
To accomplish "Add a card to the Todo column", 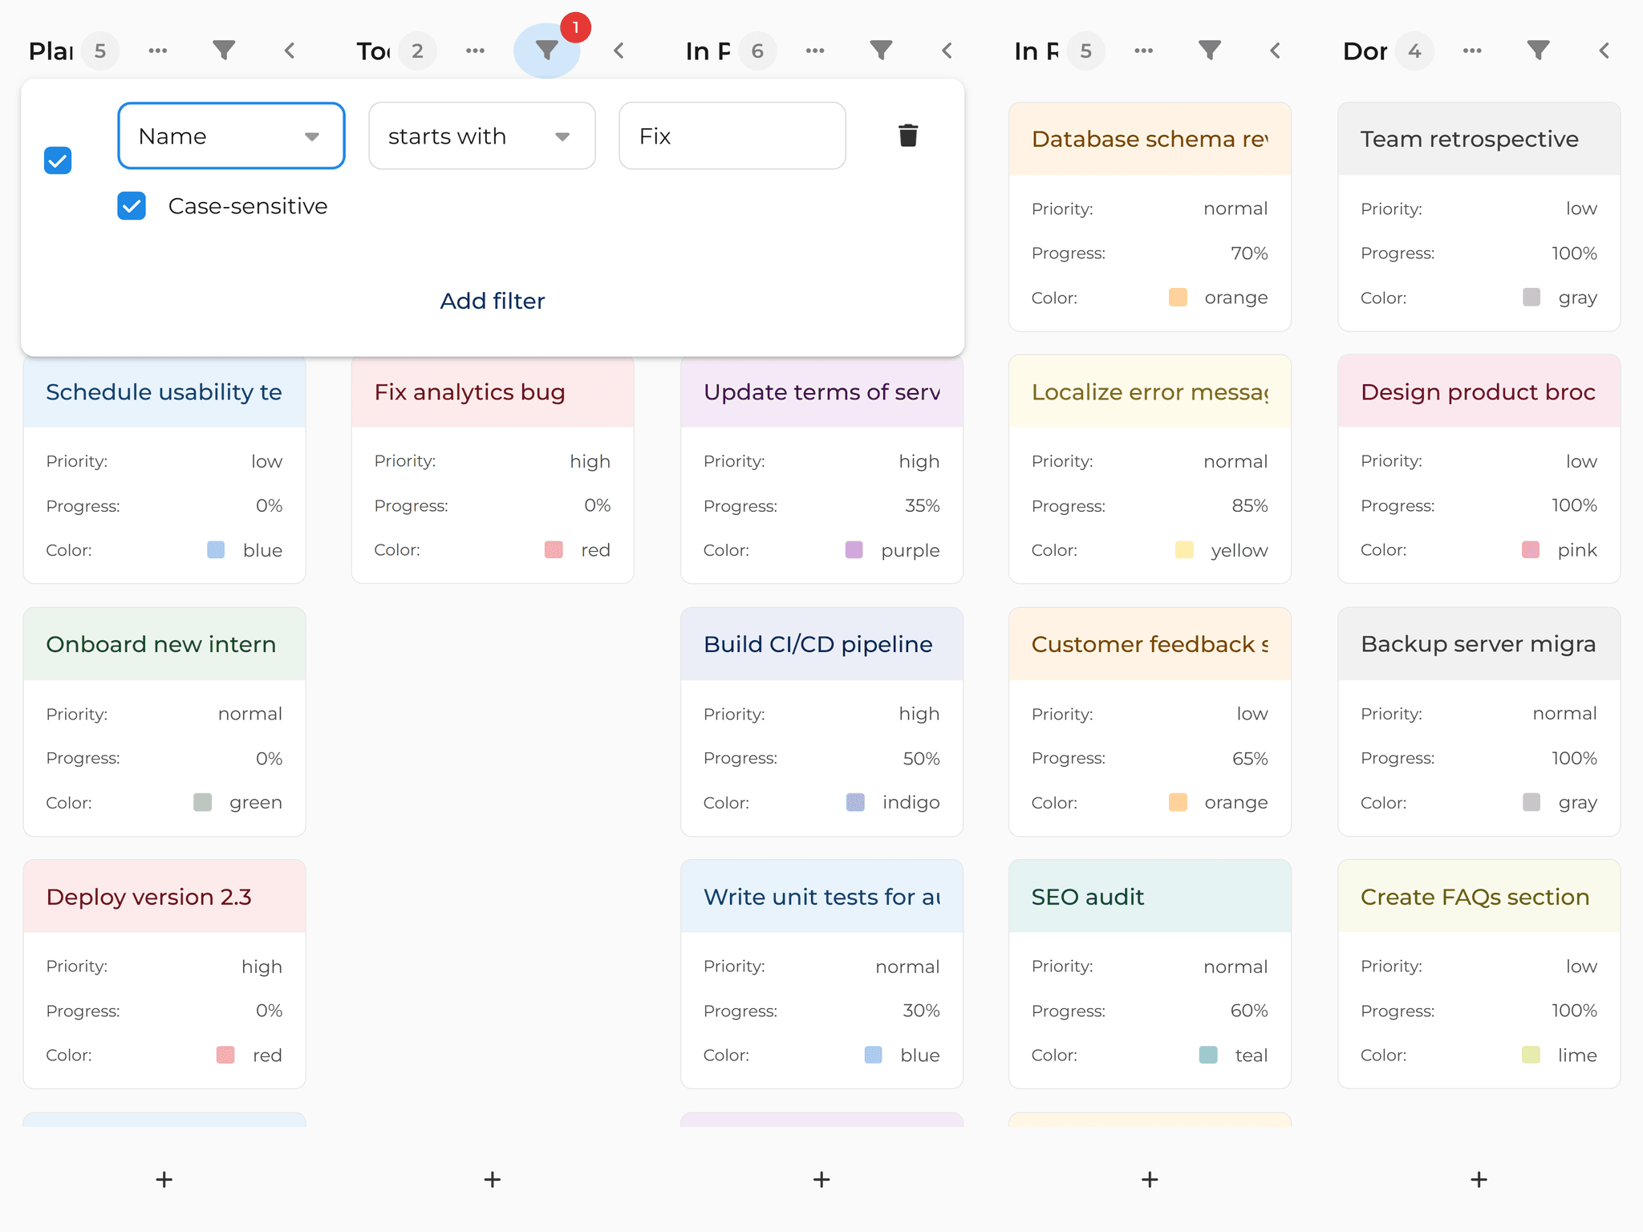I will pyautogui.click(x=493, y=1179).
